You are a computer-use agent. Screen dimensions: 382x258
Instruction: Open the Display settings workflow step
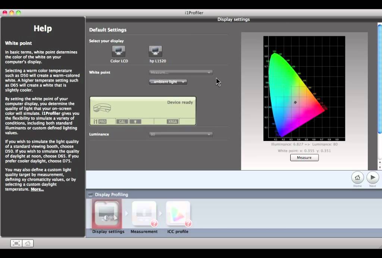click(x=107, y=214)
